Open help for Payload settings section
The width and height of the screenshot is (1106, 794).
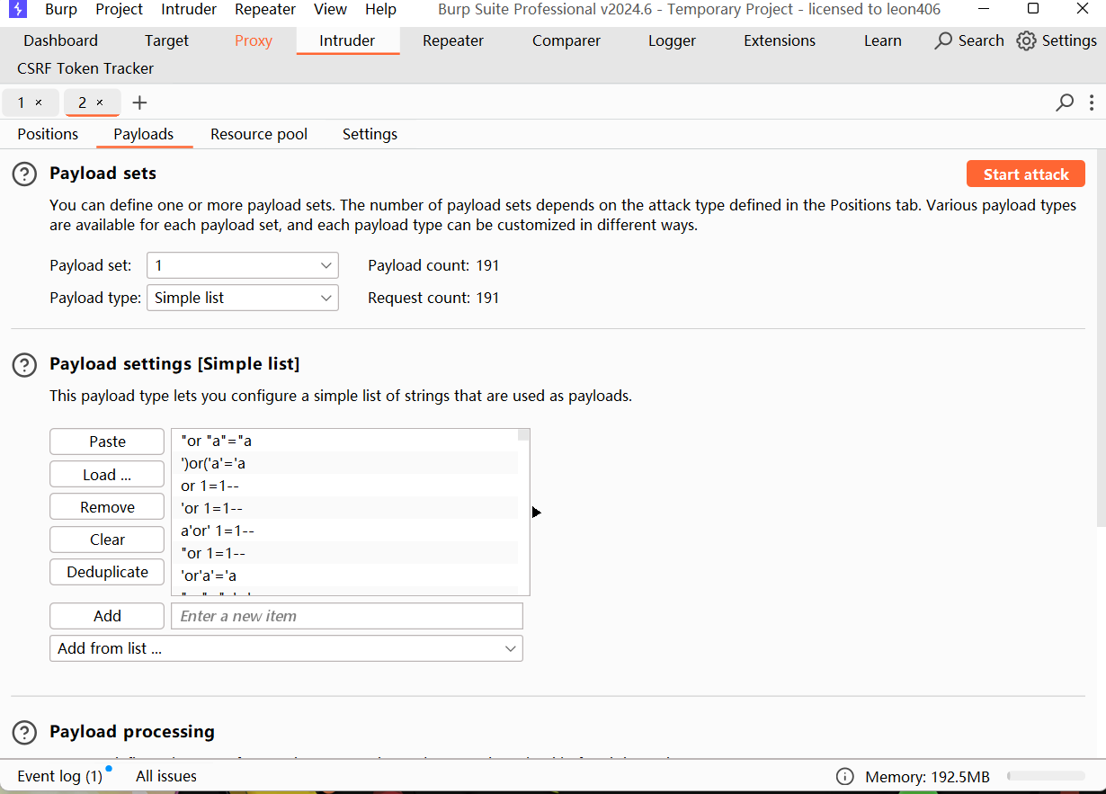pyautogui.click(x=24, y=365)
